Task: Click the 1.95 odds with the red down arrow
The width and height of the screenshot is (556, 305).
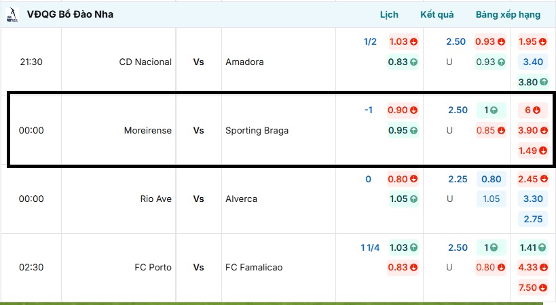Action: pyautogui.click(x=533, y=41)
